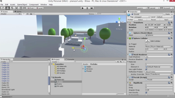Open the Gizmos dropdown

pyautogui.click(x=92, y=14)
